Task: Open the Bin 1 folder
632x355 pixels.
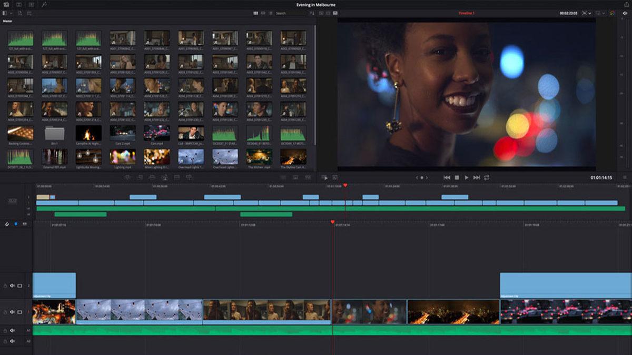Action: point(54,134)
